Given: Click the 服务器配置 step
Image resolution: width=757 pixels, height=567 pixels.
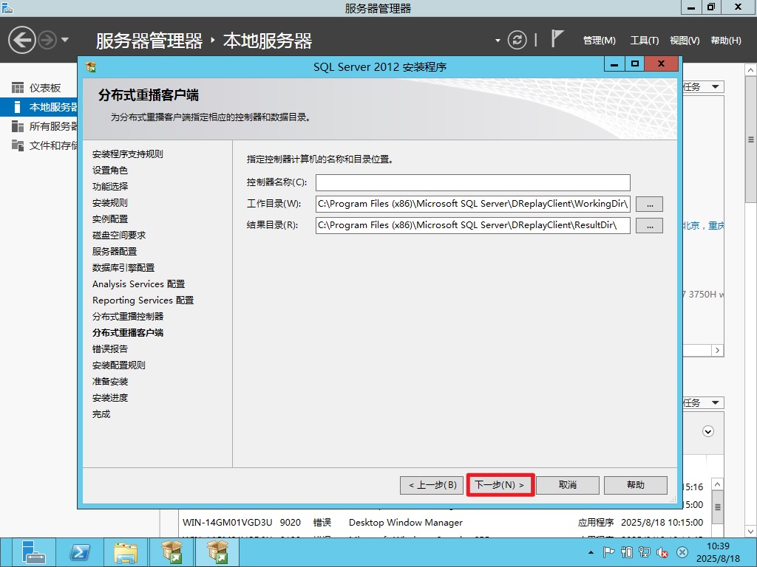Looking at the screenshot, I should 115,251.
